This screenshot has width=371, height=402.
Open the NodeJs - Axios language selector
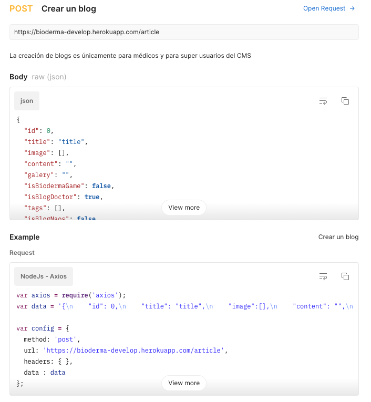click(44, 276)
